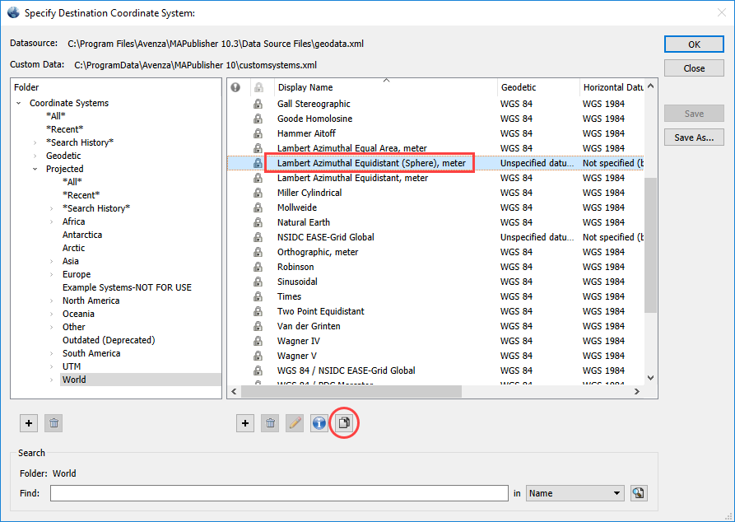Viewport: 735px width, 522px height.
Task: Click scroll-right arrow of coordinate list
Action: coord(636,391)
